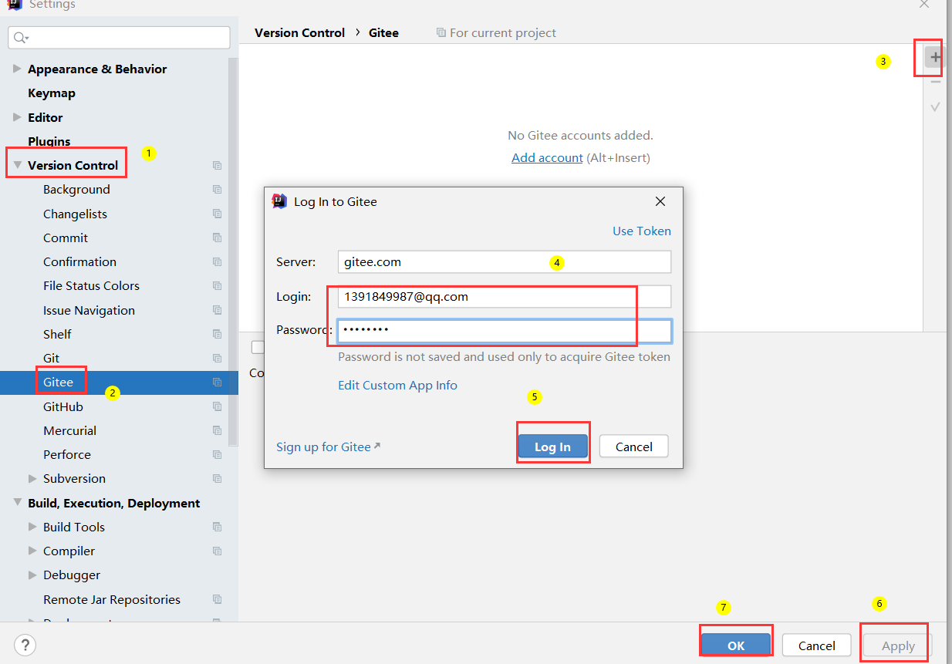
Task: Click the project-level icon next to Git
Action: [217, 358]
